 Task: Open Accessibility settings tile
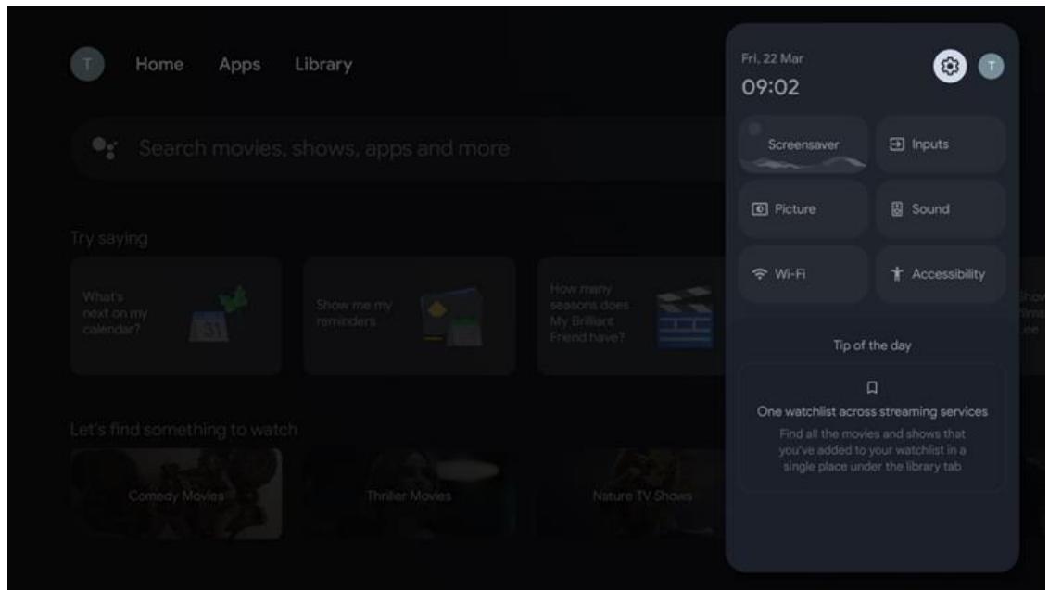pos(940,274)
